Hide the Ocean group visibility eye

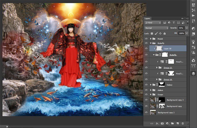146,94
